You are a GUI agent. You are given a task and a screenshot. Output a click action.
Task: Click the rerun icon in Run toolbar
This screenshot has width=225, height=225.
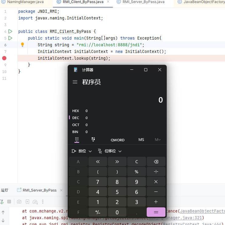2,202
